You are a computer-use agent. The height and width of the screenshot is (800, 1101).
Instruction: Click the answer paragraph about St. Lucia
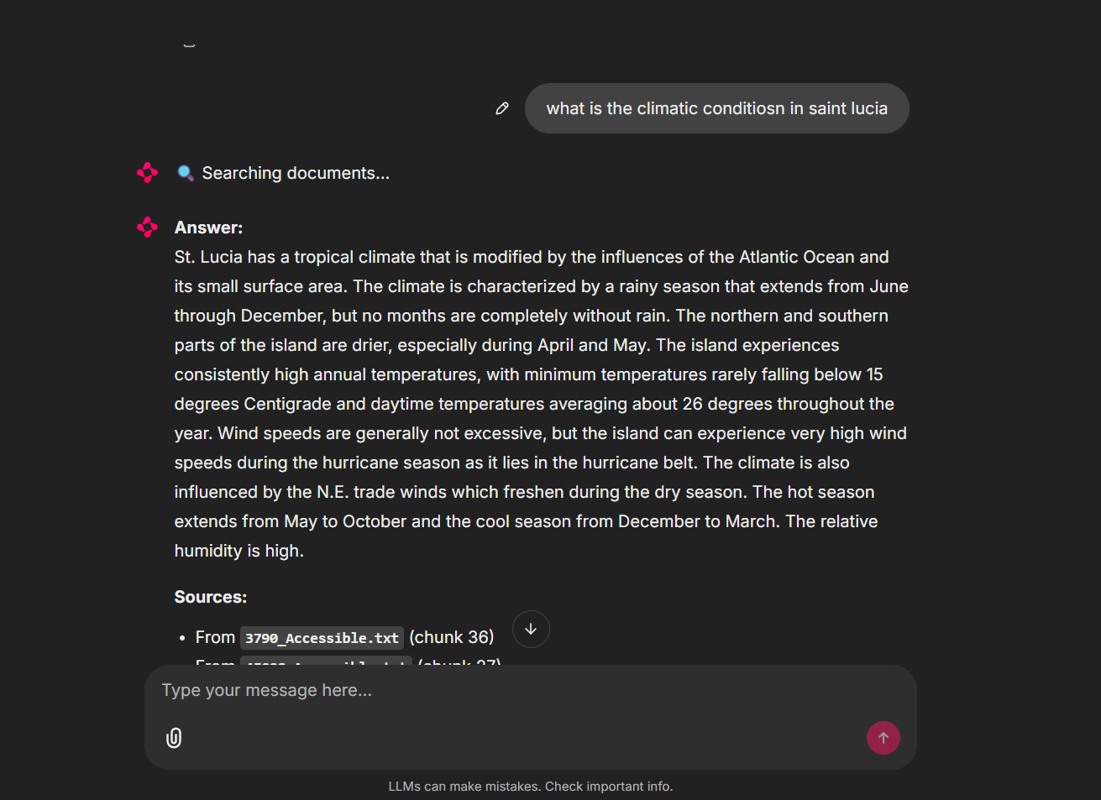537,404
